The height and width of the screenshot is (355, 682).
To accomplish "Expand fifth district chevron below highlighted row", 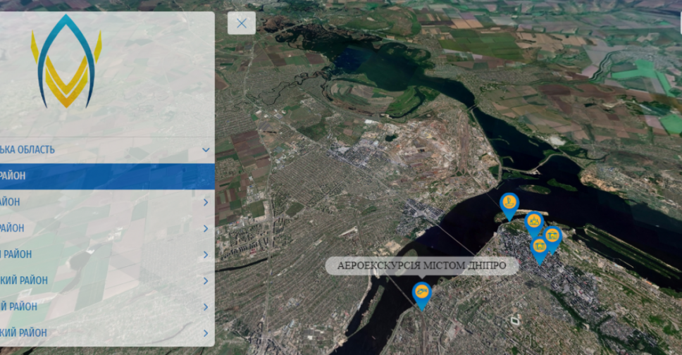I will (206, 307).
